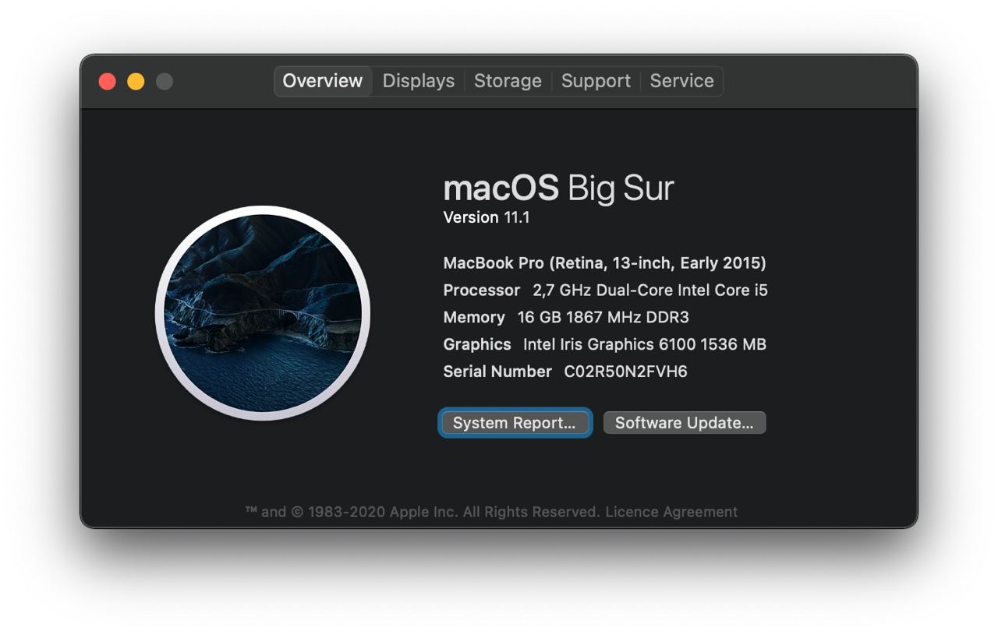998x634 pixels.
Task: Open the Service tab
Action: (x=682, y=81)
